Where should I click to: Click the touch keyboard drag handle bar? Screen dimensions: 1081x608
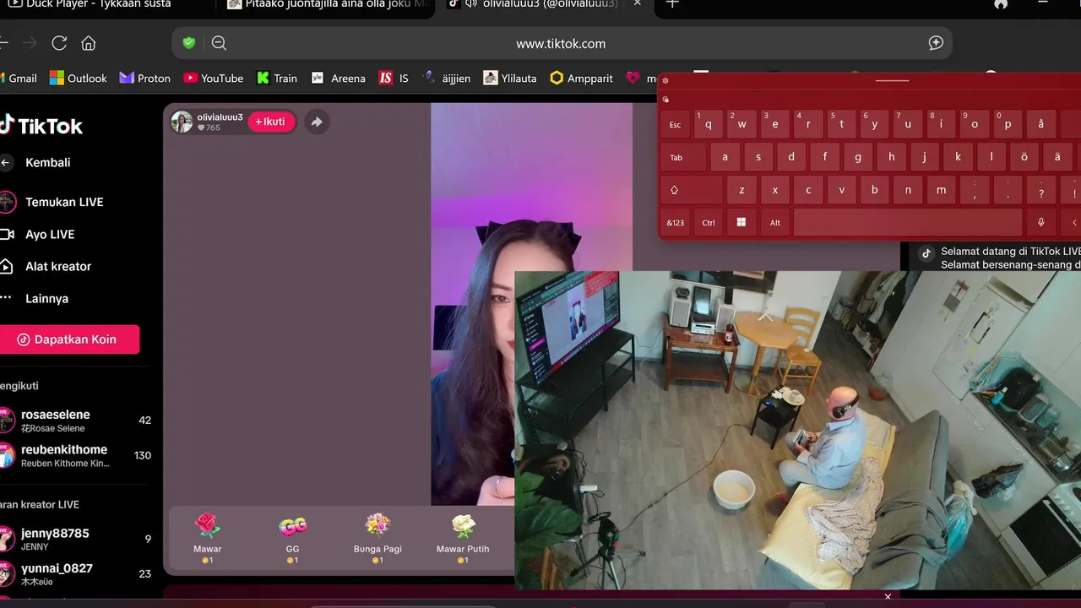[x=892, y=80]
